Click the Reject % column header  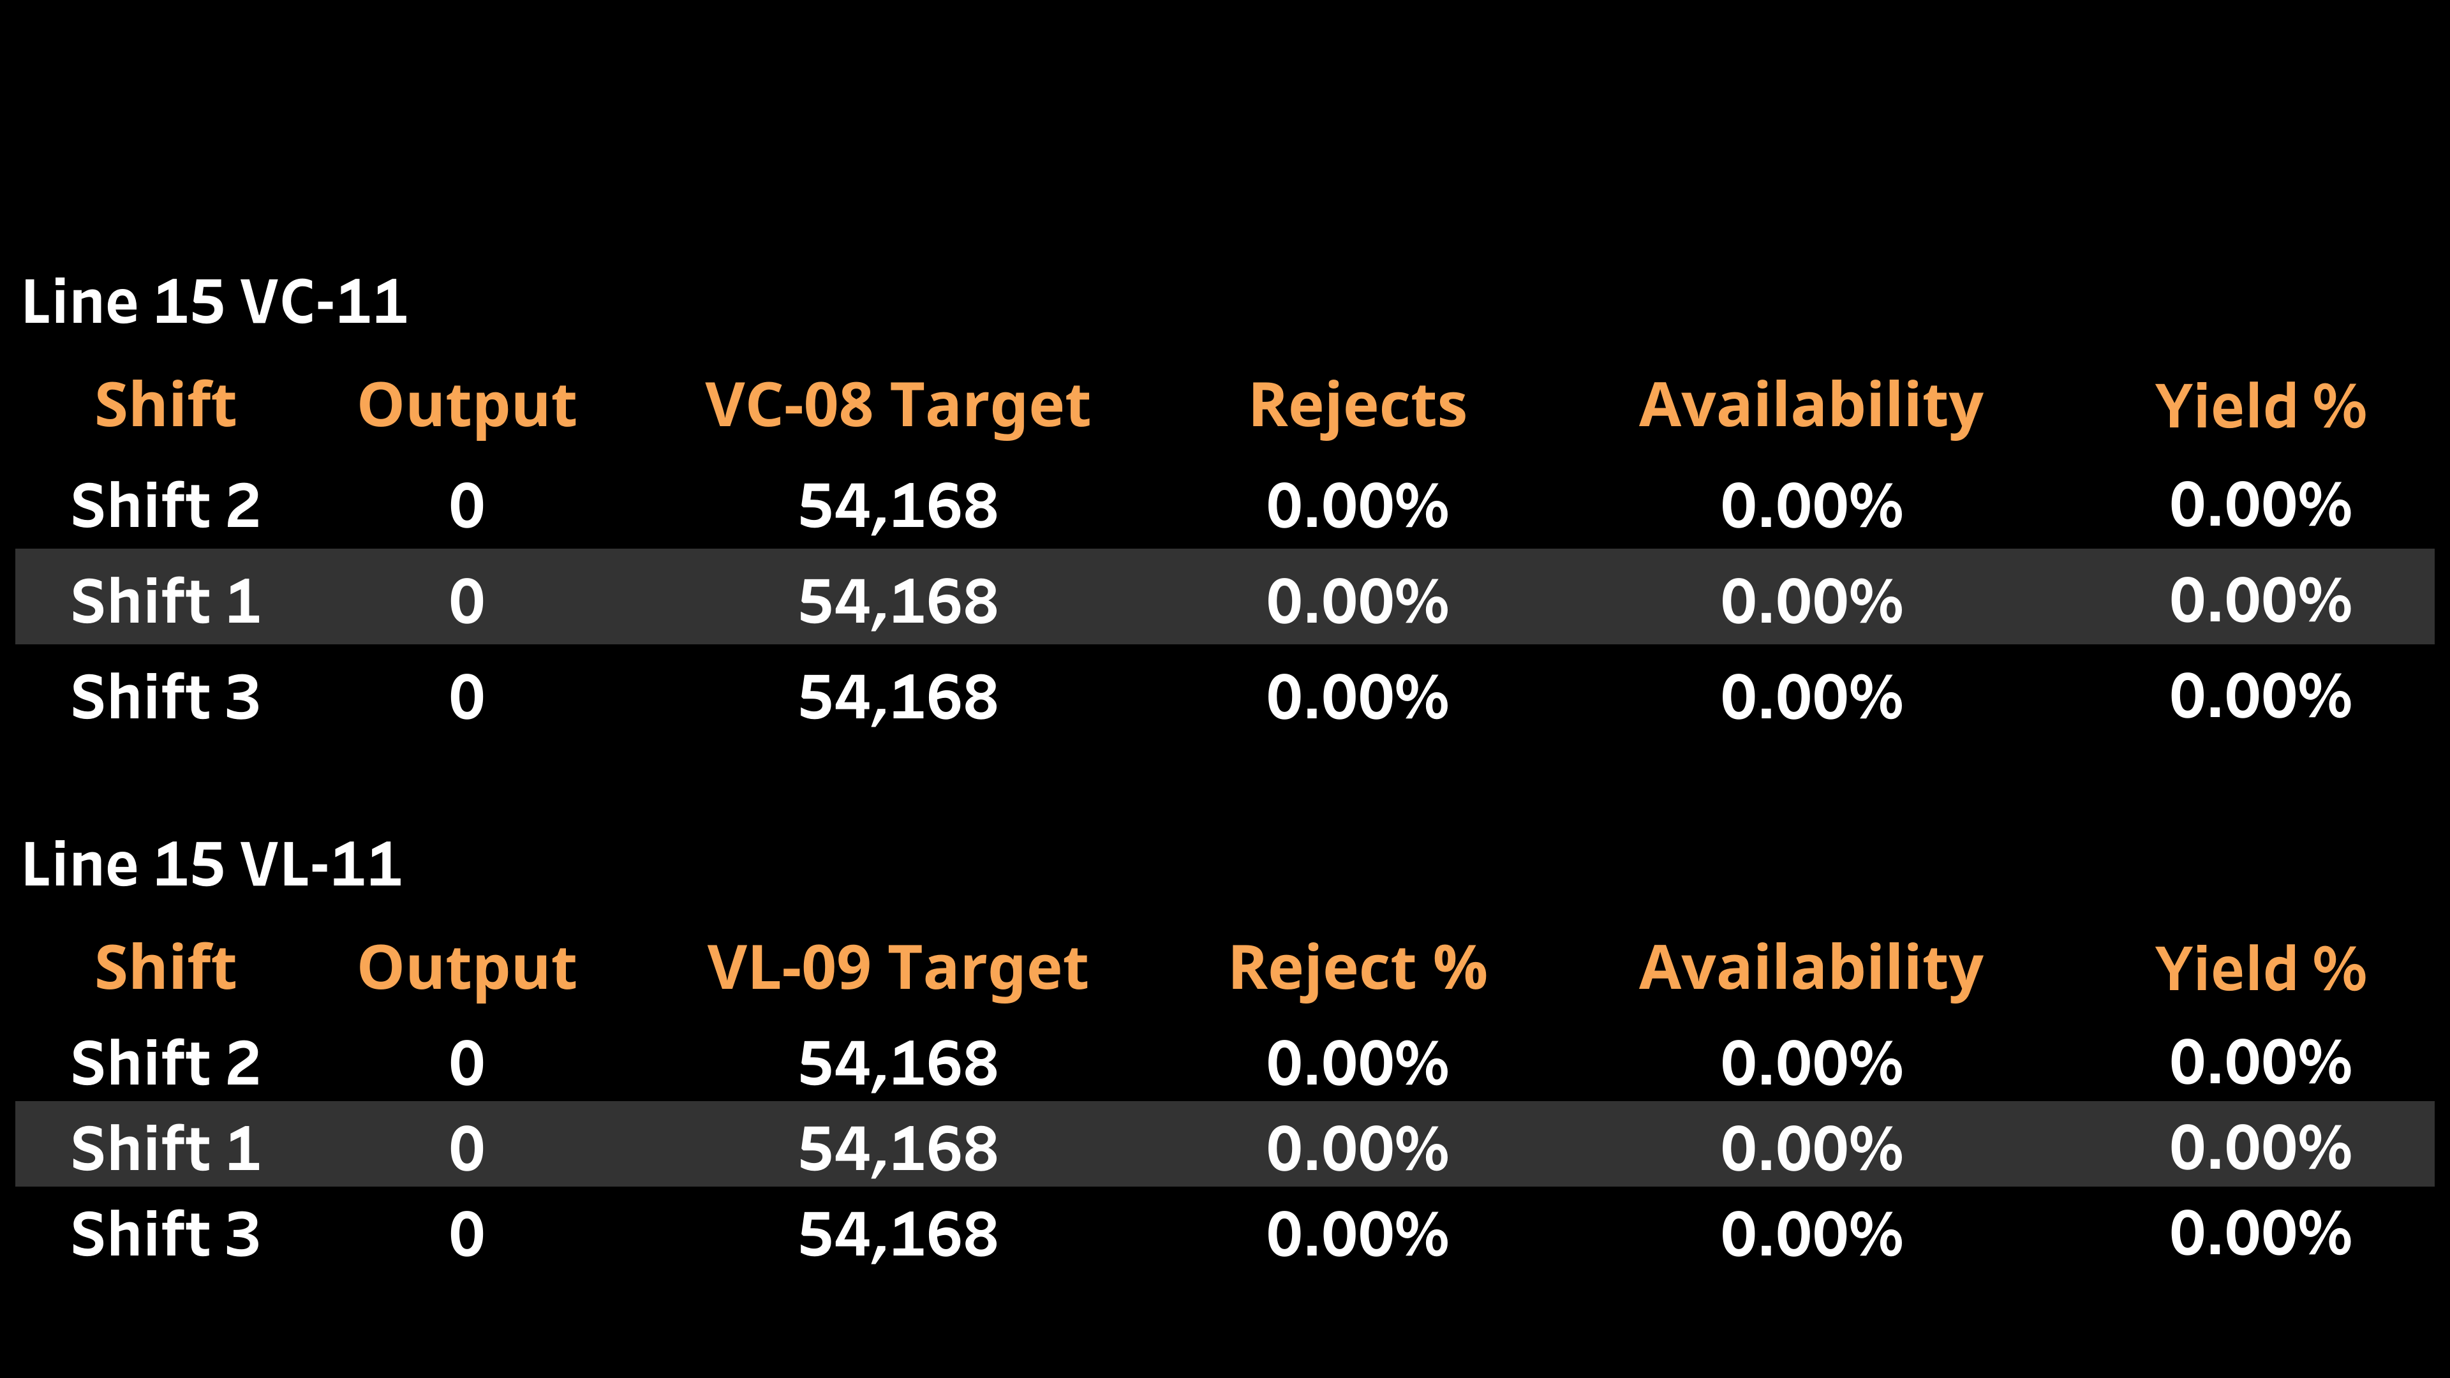pos(1357,969)
